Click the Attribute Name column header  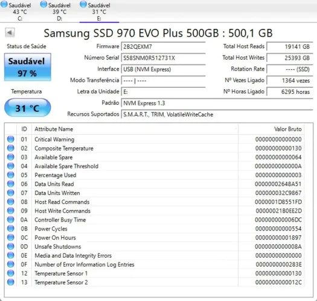click(135, 129)
